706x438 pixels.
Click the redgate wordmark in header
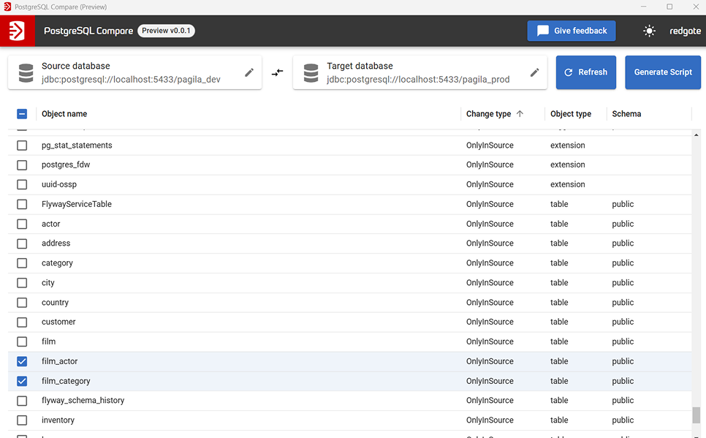[x=685, y=31]
